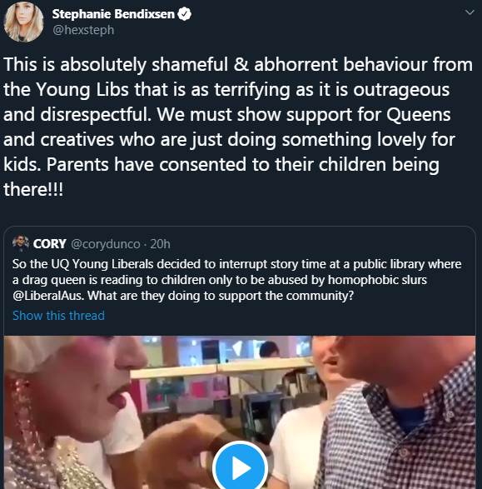The height and width of the screenshot is (489, 482).
Task: Open the quoted tweet text about UQ Young Liberals
Action: (236, 280)
